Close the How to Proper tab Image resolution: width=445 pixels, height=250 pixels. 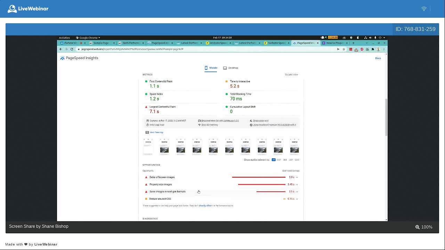click(x=347, y=43)
